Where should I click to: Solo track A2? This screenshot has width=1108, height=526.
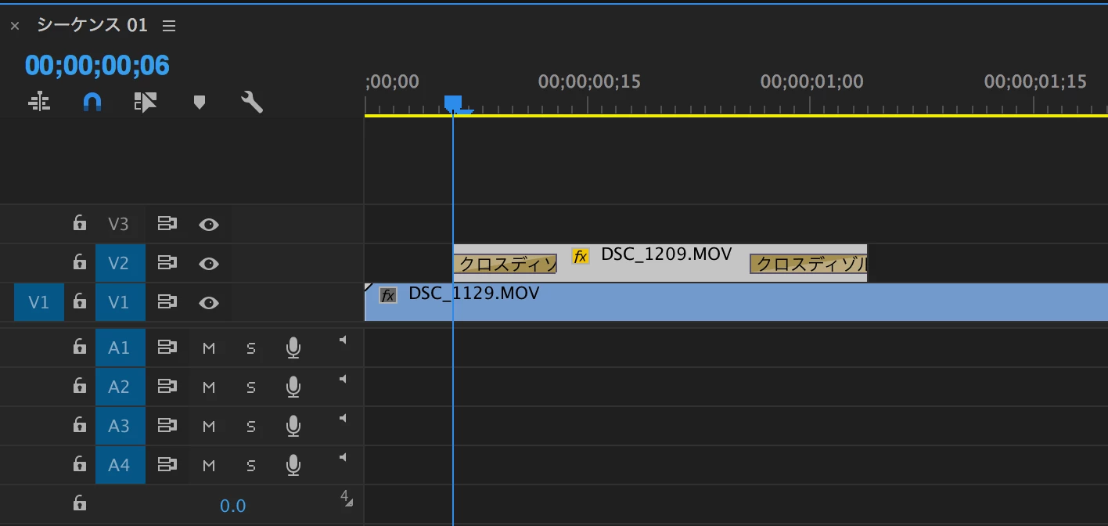[x=251, y=387]
